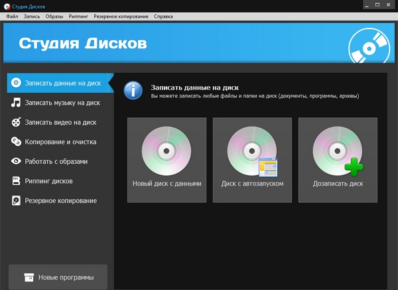Select the Диск с автозапуском tile
398x290 pixels.
pos(252,160)
